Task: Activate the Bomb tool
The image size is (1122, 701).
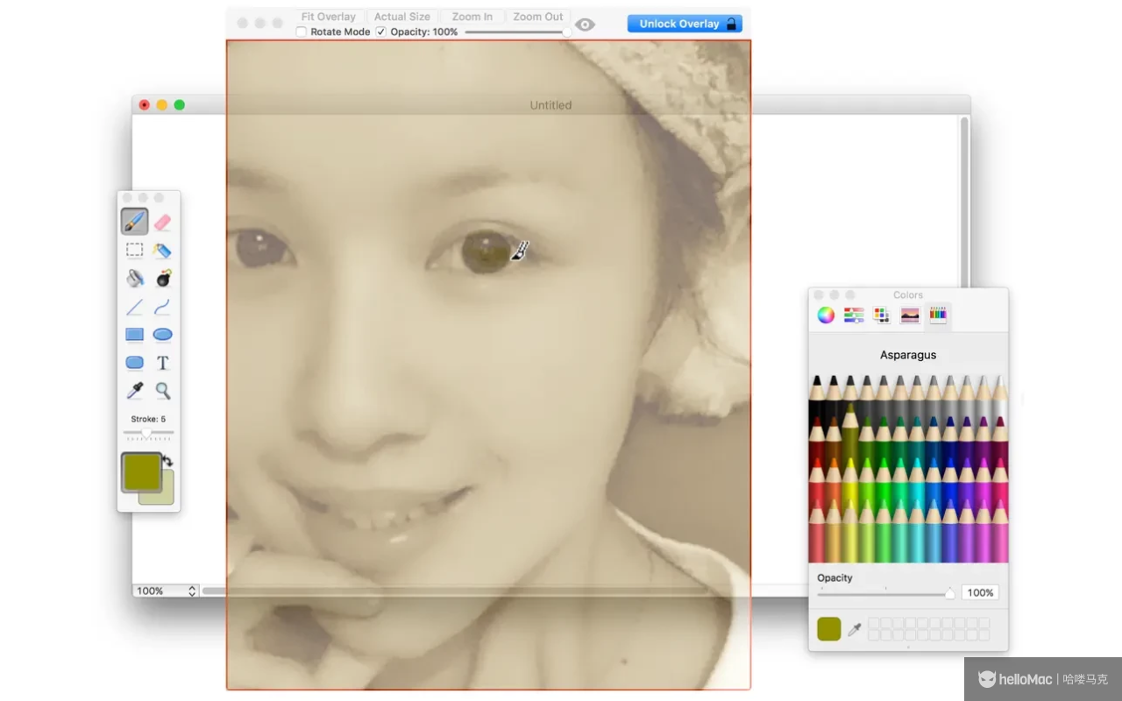Action: click(163, 278)
